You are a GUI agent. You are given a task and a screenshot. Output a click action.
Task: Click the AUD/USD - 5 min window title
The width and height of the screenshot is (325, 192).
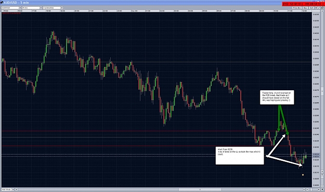coord(16,3)
